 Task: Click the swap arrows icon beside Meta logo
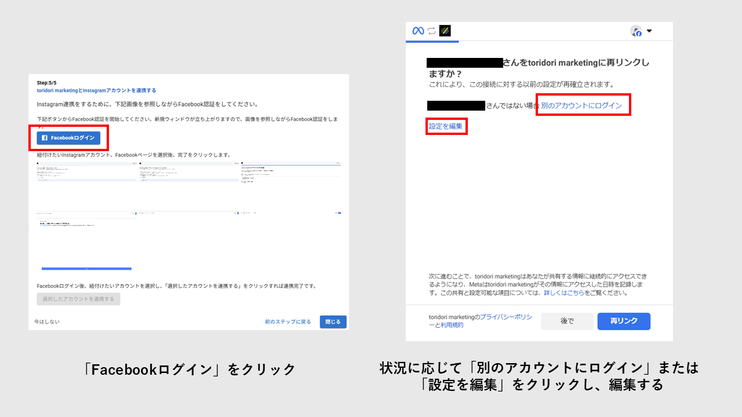tap(432, 31)
